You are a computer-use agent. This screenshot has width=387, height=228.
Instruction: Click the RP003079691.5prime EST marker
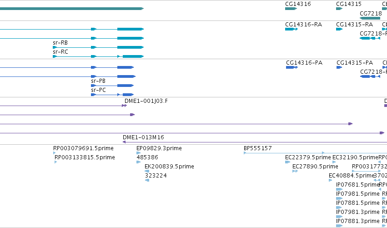[54, 153]
